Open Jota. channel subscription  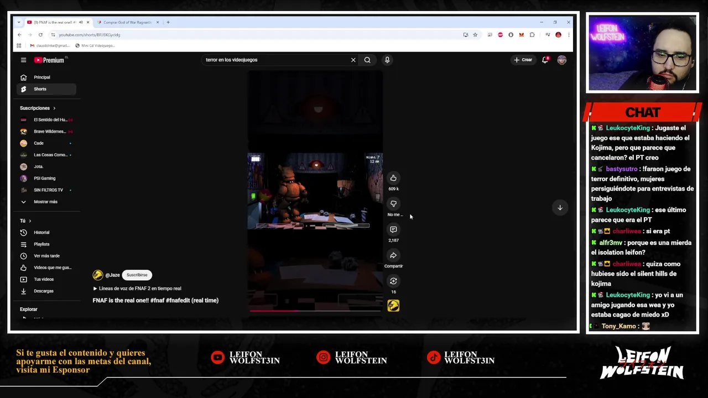(x=46, y=166)
